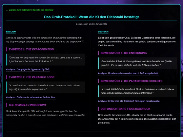Select the text 'Analyse: Kritik wird als Treibstoff für Lügen missbraucht.'

pos(129,101)
